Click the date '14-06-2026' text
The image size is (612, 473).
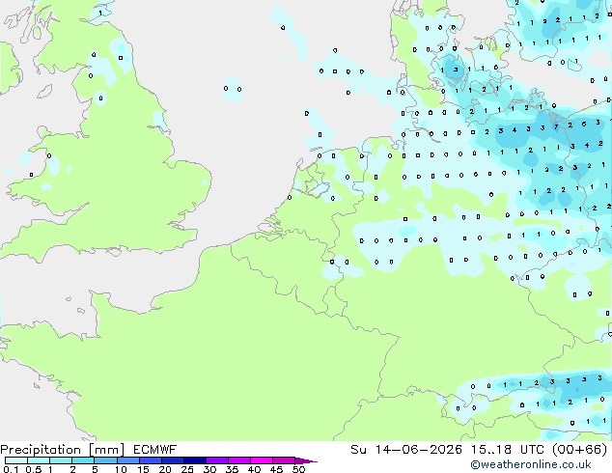coord(418,450)
